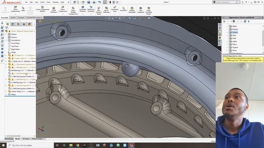Click the Save icon in top toolbar

[x=89, y=2]
